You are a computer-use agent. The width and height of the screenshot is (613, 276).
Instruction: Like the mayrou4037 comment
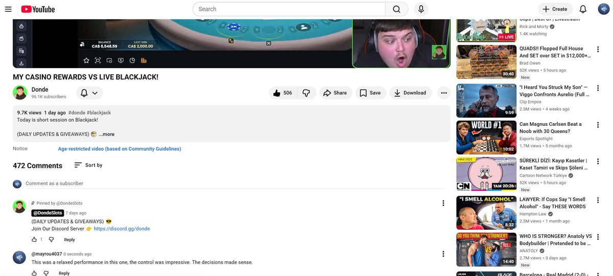click(34, 273)
